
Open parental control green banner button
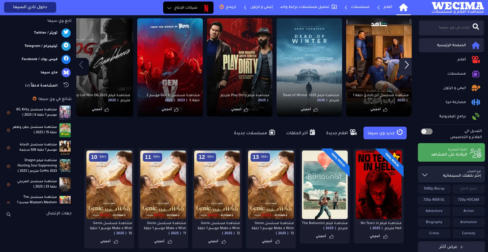click(451, 152)
